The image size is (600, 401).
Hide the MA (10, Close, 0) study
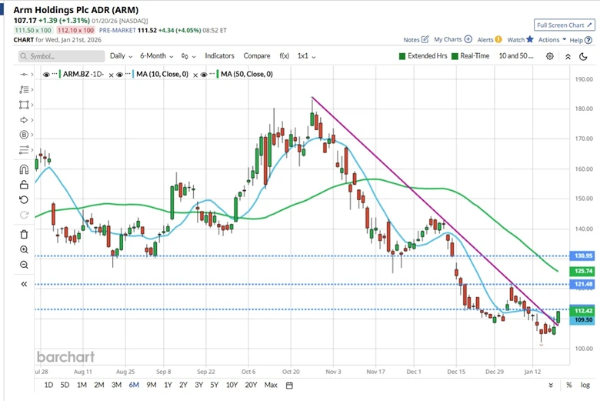(x=119, y=75)
